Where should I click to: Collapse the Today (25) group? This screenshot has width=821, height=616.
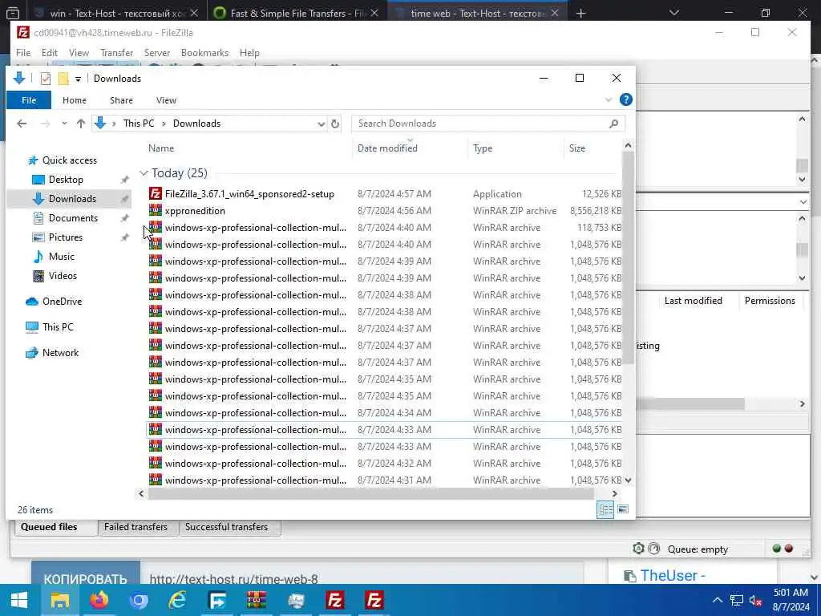[x=144, y=173]
